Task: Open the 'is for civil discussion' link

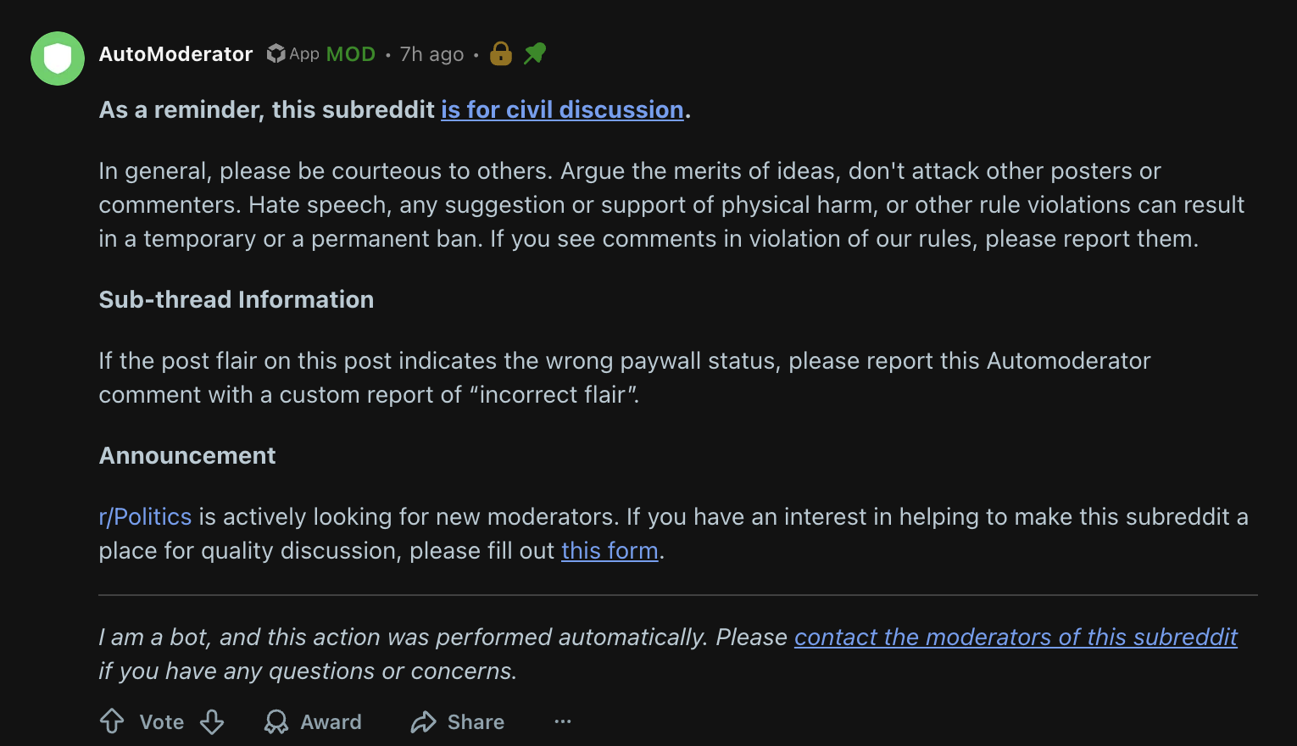Action: (561, 110)
